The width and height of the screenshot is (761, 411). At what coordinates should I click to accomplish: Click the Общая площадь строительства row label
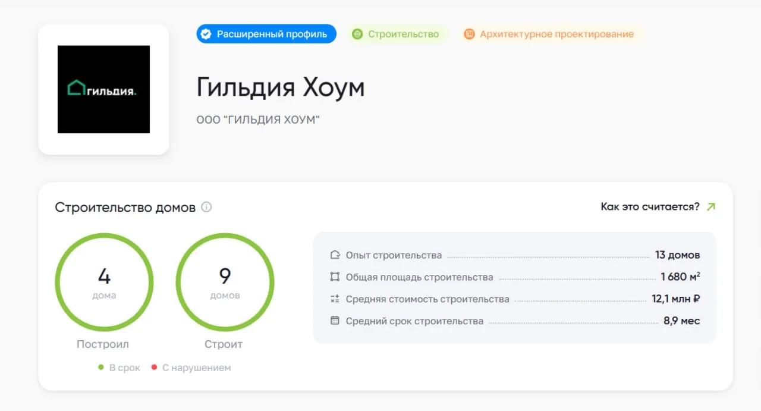click(x=420, y=277)
